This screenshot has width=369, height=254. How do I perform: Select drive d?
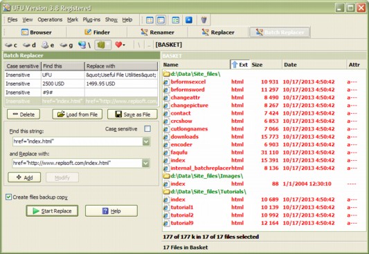29,45
